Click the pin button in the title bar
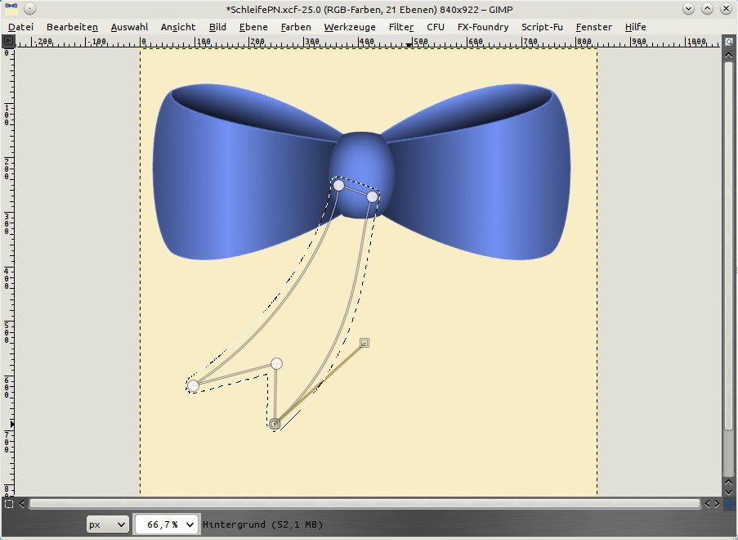 tap(29, 9)
